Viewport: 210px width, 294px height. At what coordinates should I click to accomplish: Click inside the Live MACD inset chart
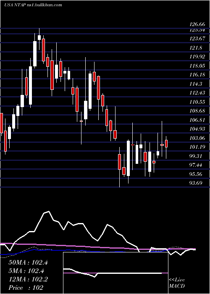(115, 273)
